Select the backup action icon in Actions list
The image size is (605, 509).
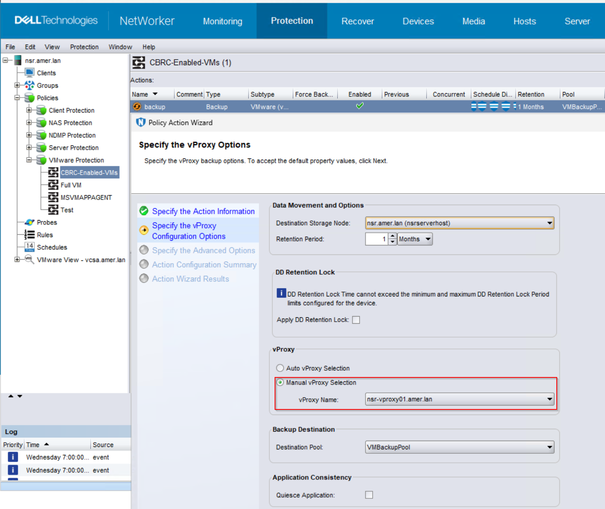coord(137,106)
